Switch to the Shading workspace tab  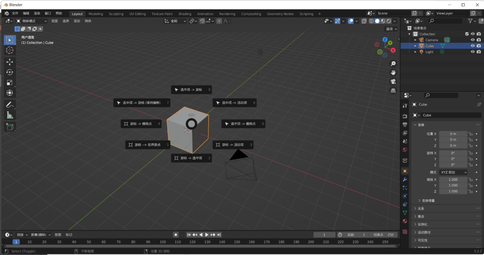pyautogui.click(x=185, y=14)
